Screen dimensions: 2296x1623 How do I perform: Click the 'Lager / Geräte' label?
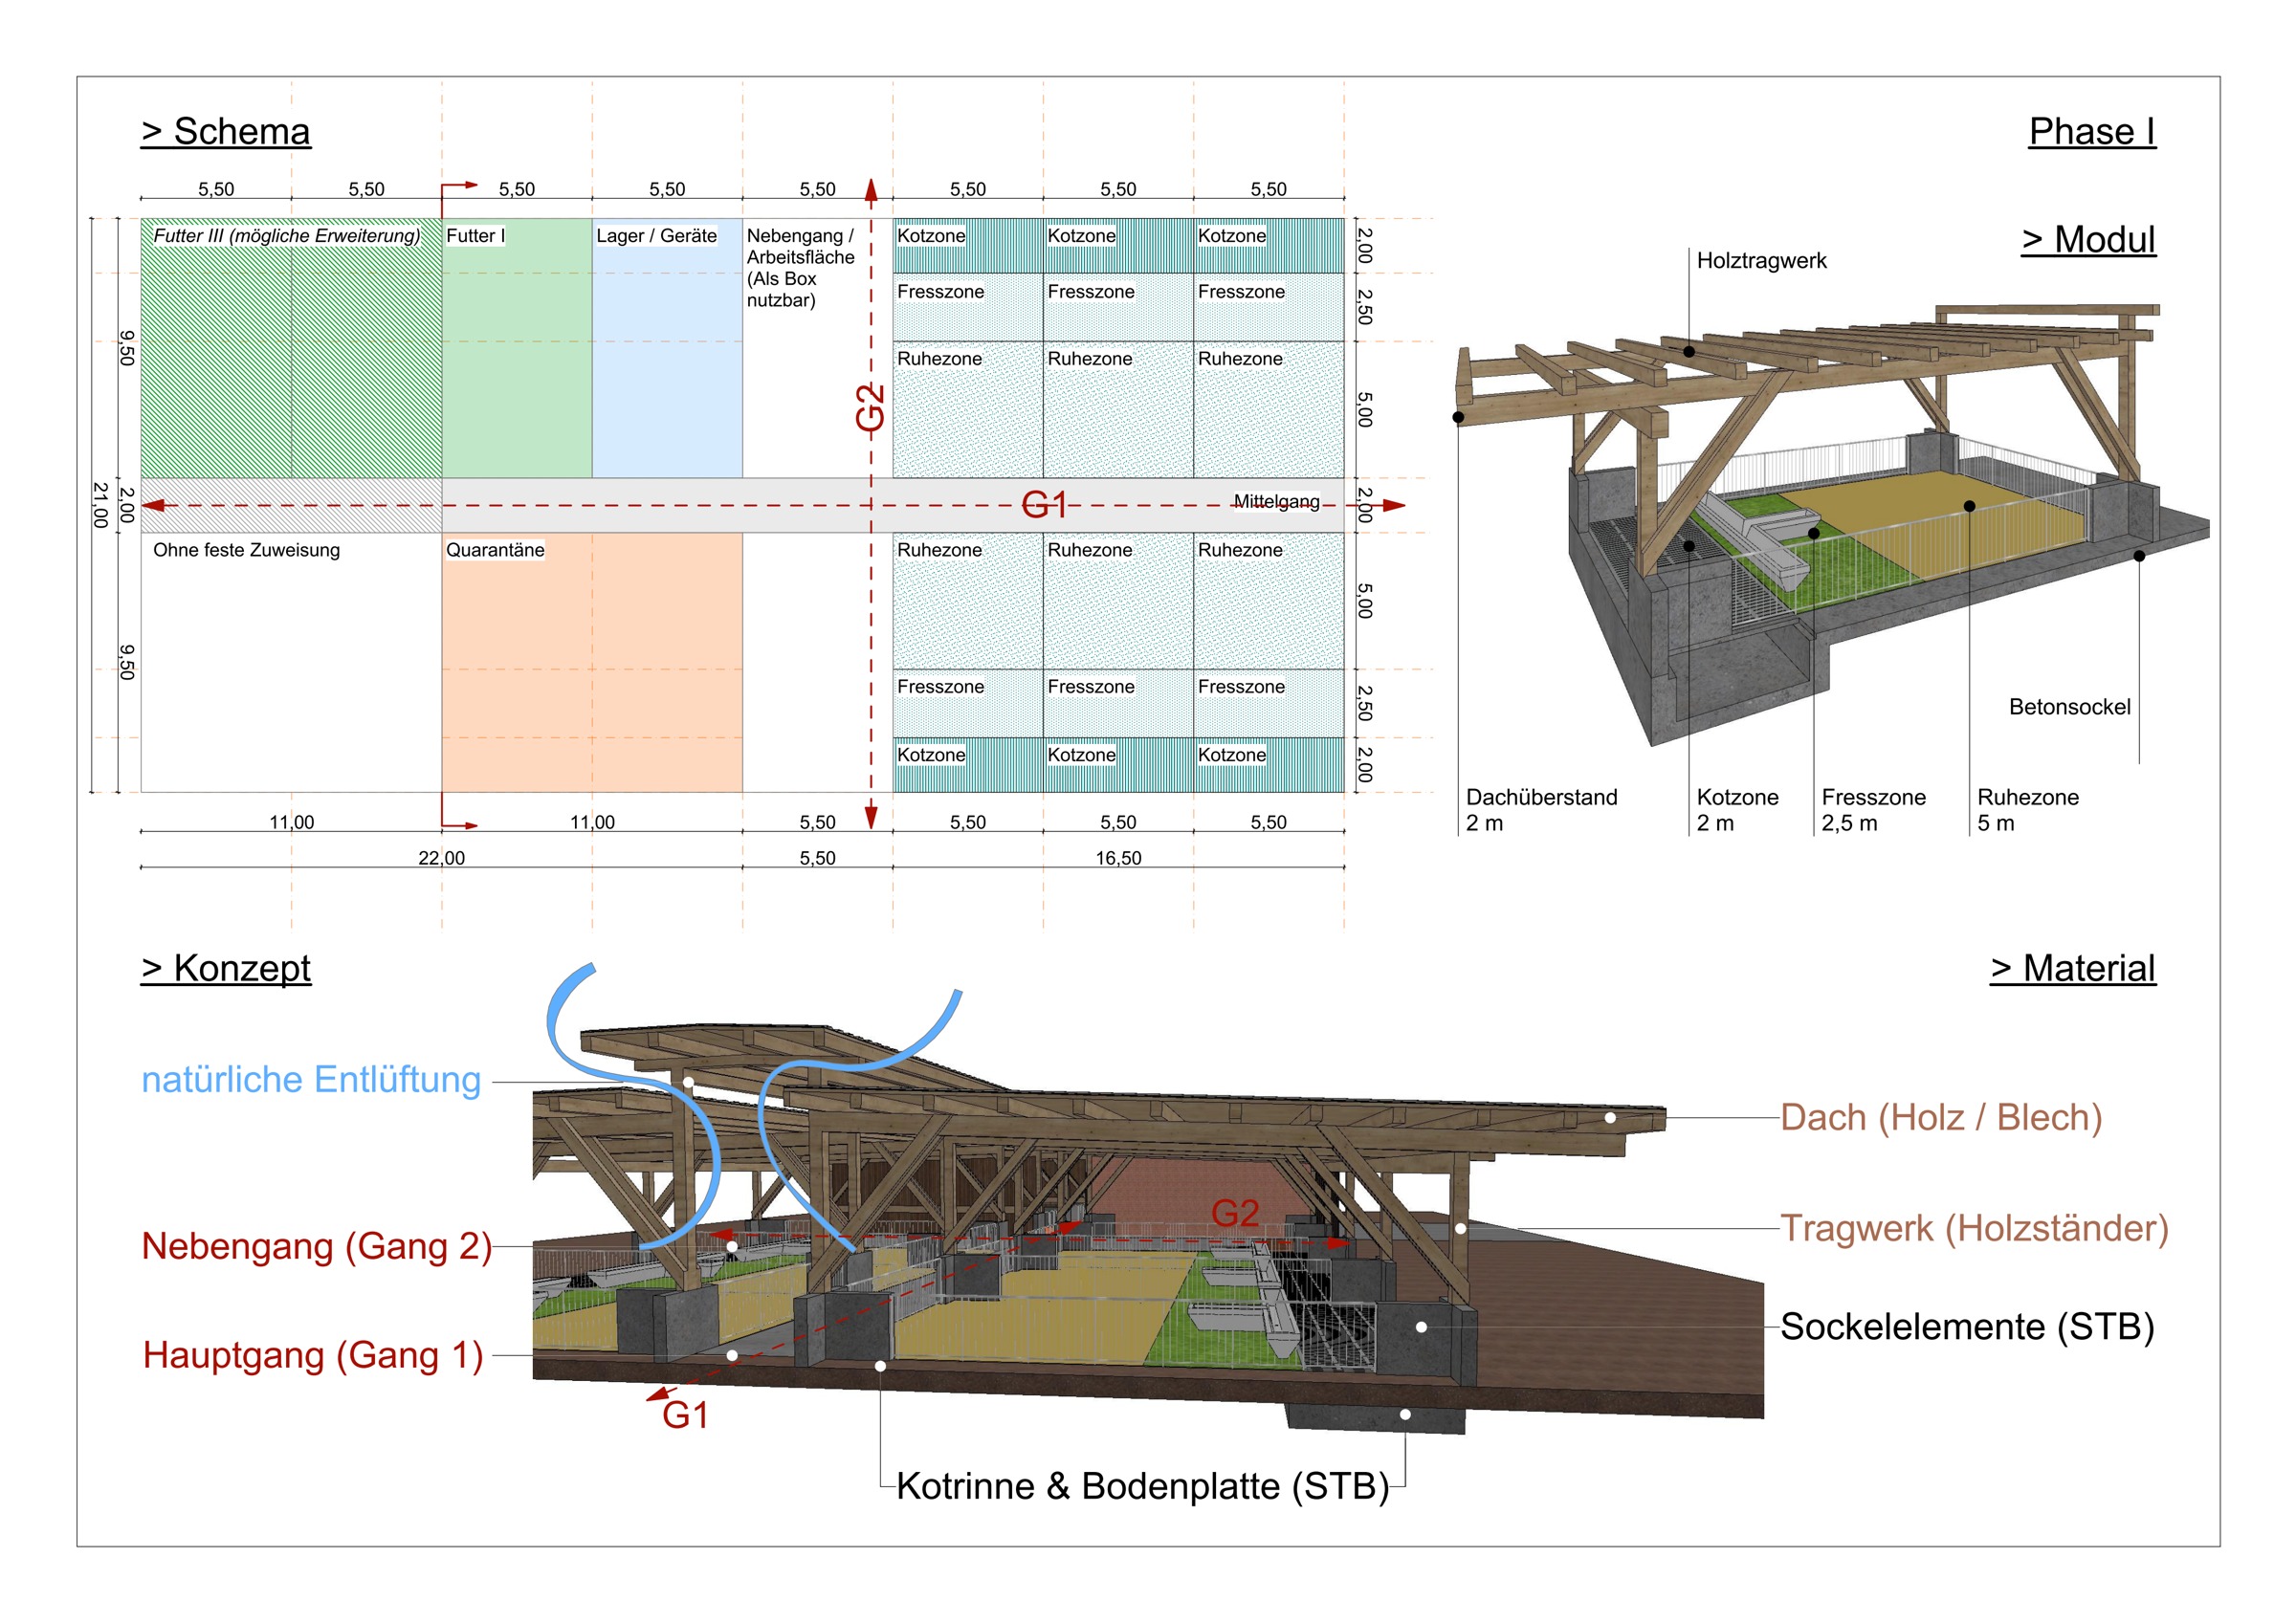point(657,236)
